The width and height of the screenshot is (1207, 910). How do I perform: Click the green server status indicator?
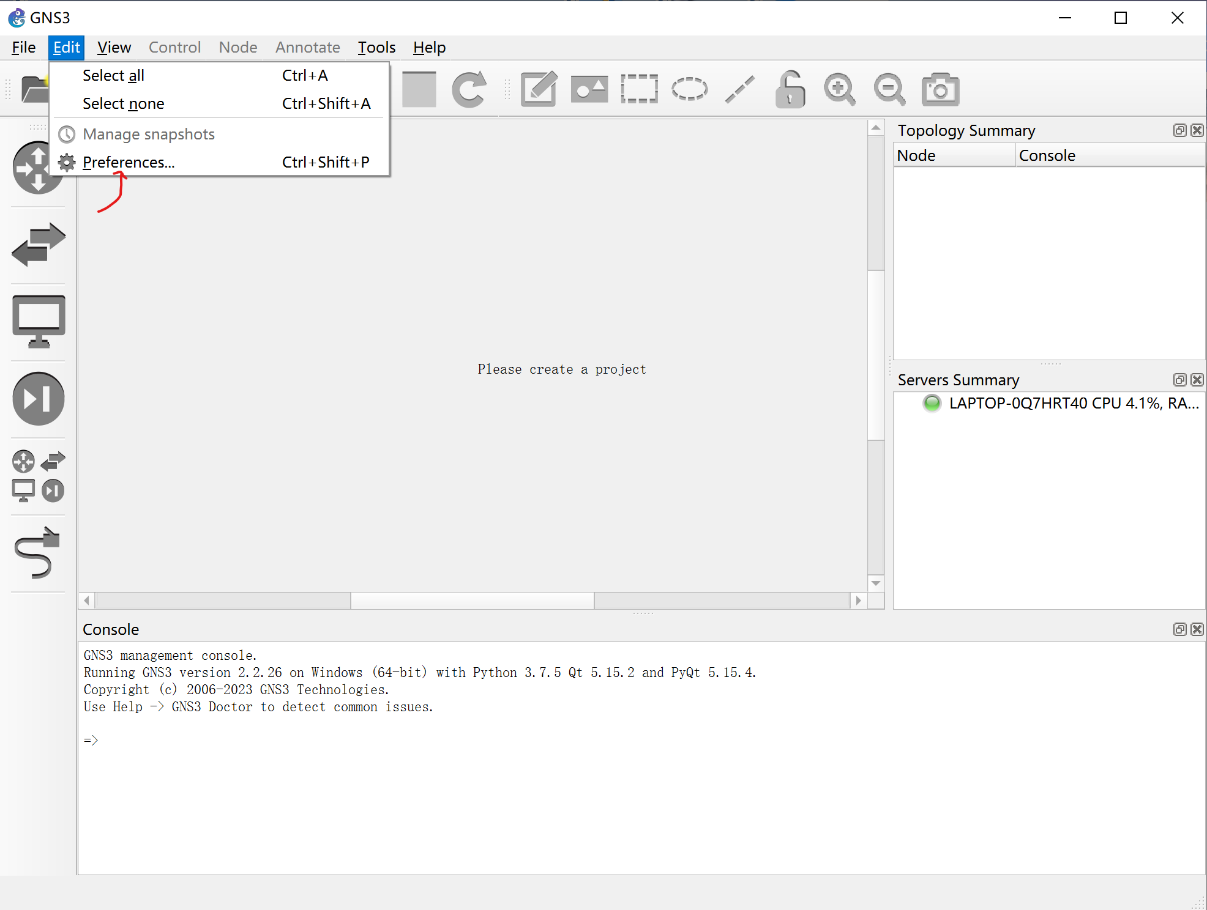[932, 404]
